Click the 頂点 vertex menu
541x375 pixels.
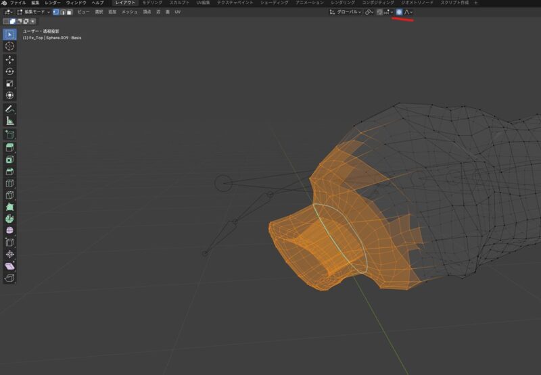(147, 12)
